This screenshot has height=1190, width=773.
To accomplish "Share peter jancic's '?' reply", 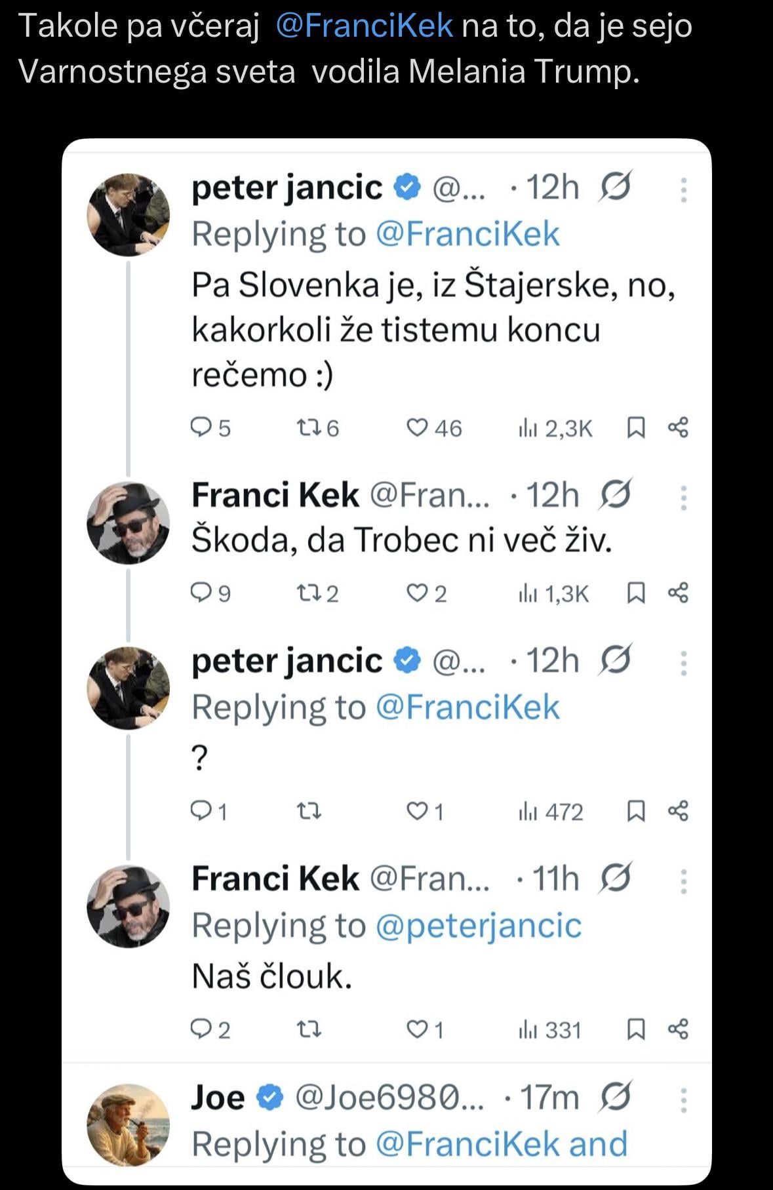I will [678, 812].
